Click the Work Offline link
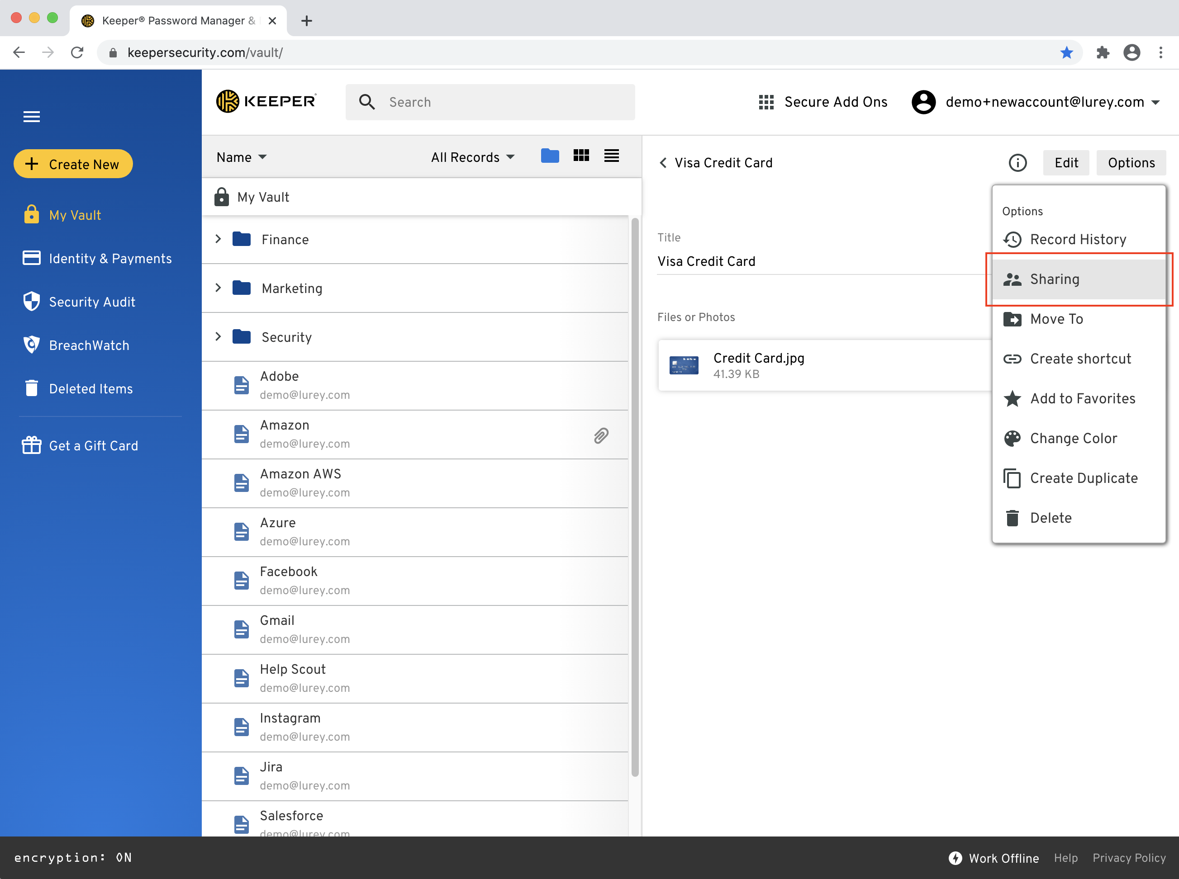 [x=994, y=858]
